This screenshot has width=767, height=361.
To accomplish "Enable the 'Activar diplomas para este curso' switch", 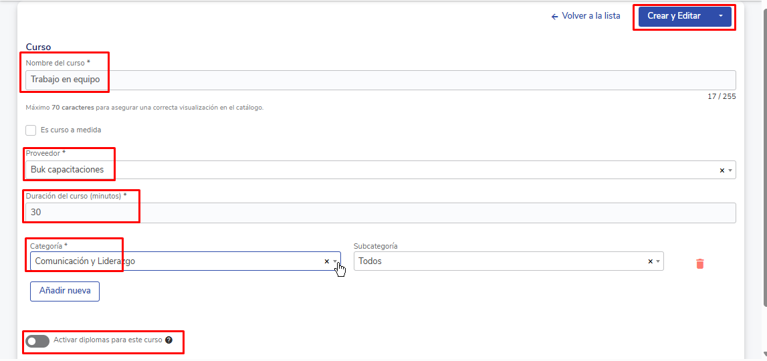I will pyautogui.click(x=37, y=342).
